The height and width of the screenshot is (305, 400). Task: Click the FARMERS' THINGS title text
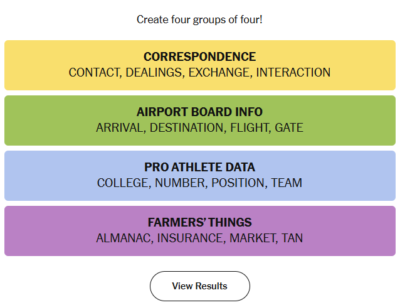tap(200, 222)
